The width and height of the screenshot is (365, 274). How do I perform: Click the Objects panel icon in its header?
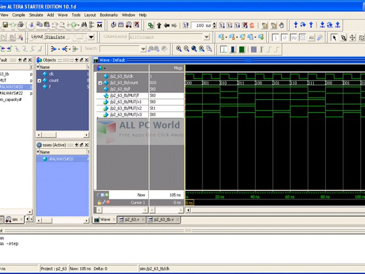(39, 60)
